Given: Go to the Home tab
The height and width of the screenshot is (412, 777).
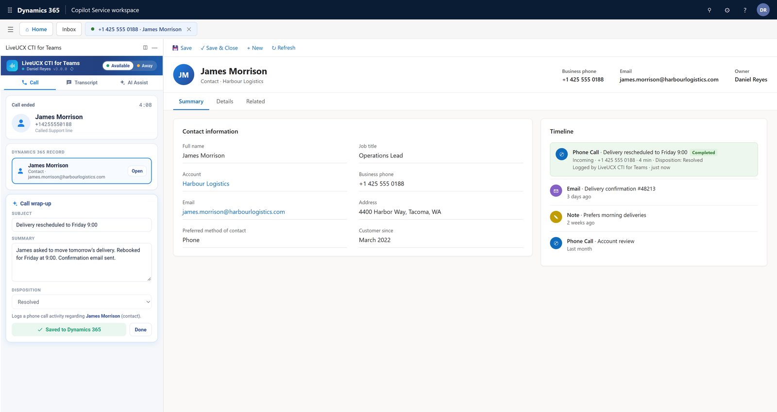Looking at the screenshot, I should (x=36, y=29).
